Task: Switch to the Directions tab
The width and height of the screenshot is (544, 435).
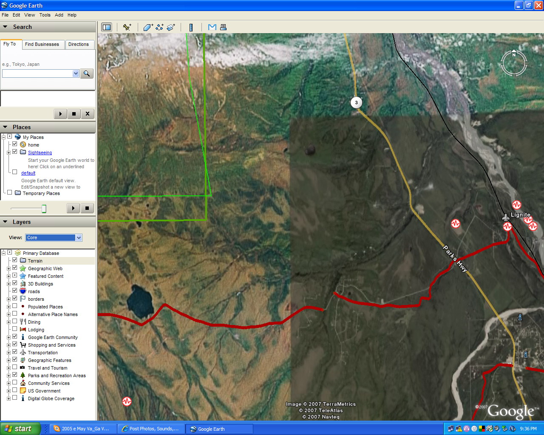Action: [x=79, y=44]
